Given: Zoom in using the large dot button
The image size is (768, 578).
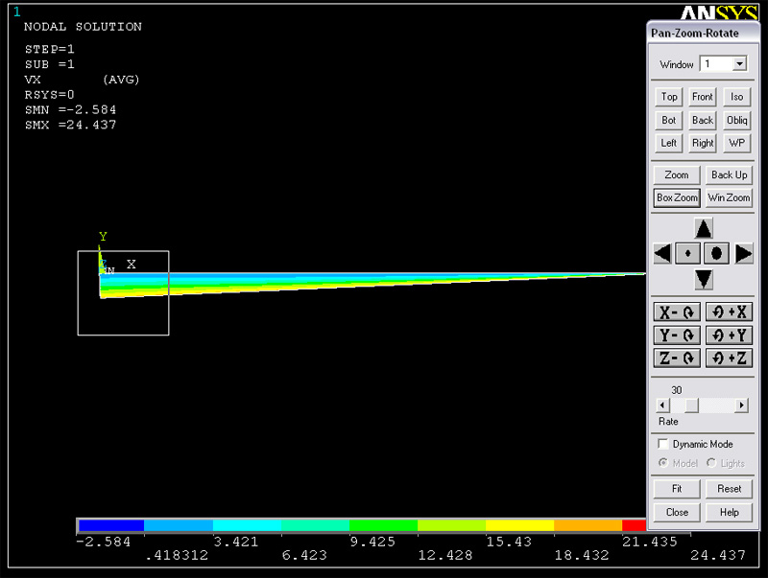Looking at the screenshot, I should tap(716, 253).
